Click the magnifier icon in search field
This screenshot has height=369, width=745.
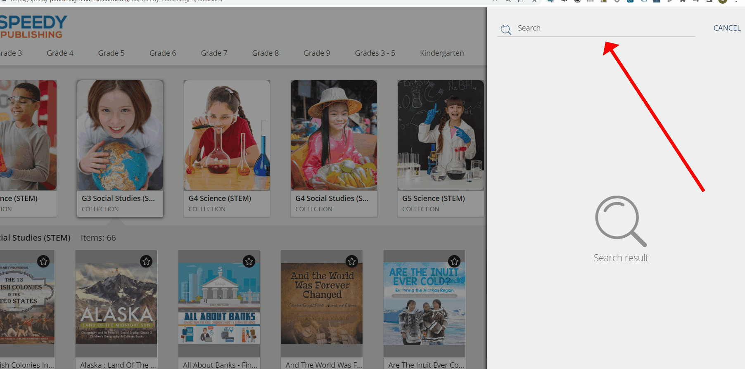506,29
